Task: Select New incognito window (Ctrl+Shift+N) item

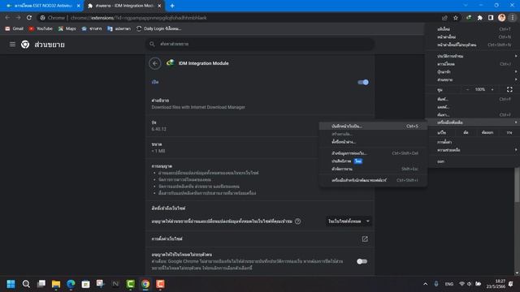Action: coord(473,45)
